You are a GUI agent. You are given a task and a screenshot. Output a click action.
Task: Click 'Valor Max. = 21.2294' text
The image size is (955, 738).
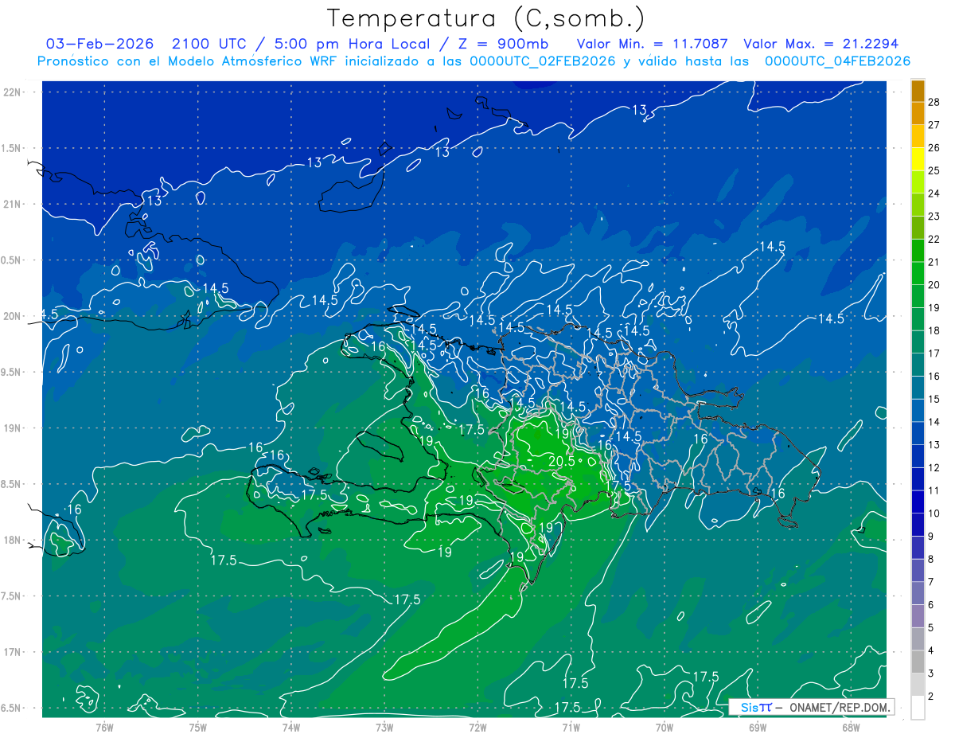(821, 44)
